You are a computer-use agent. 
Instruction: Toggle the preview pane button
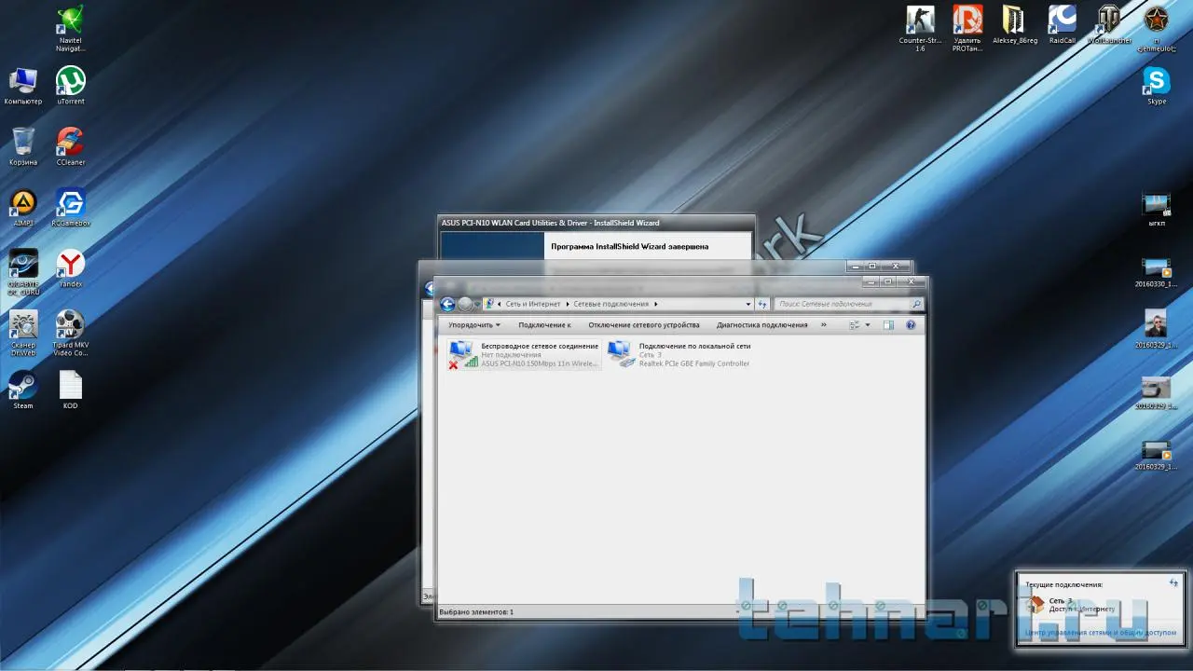coord(888,325)
